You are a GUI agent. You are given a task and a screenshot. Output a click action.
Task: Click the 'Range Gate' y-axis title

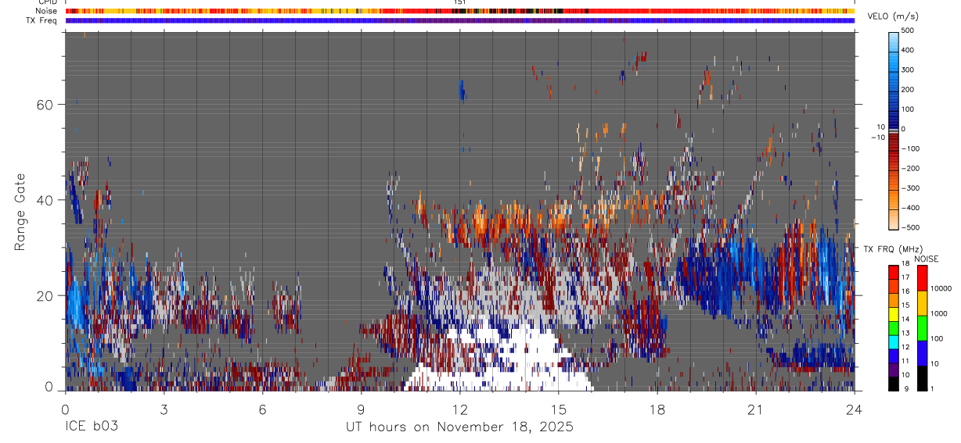[21, 212]
